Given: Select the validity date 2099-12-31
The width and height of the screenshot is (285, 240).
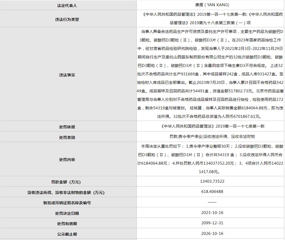Looking at the screenshot, I should [212, 223].
